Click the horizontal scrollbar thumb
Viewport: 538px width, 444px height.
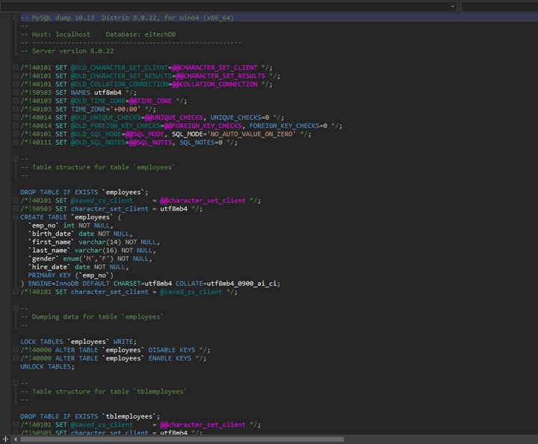click(182, 440)
